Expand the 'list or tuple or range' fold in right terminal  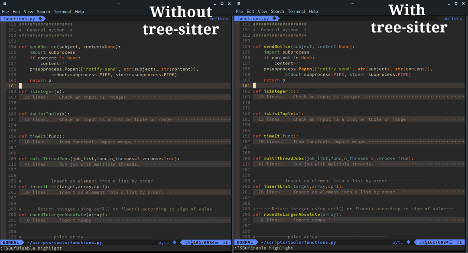pos(359,119)
